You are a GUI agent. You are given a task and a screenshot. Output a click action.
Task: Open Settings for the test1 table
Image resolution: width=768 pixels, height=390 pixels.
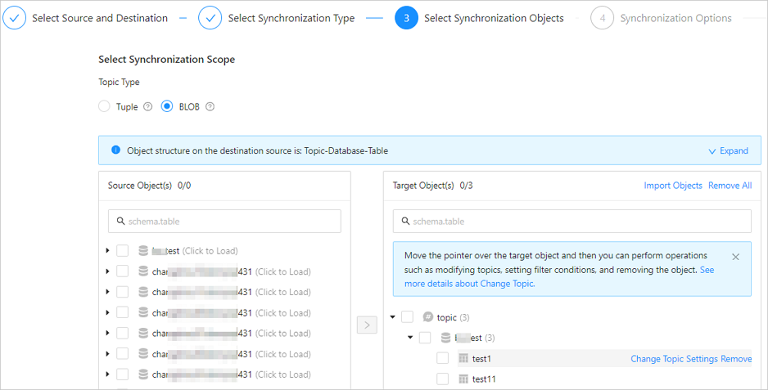[x=700, y=359]
